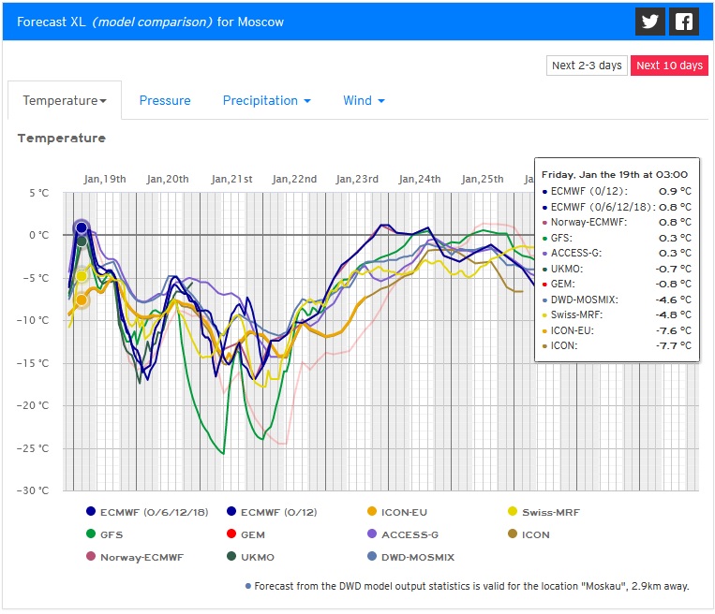Expand the Wind dropdown menu

click(x=364, y=100)
